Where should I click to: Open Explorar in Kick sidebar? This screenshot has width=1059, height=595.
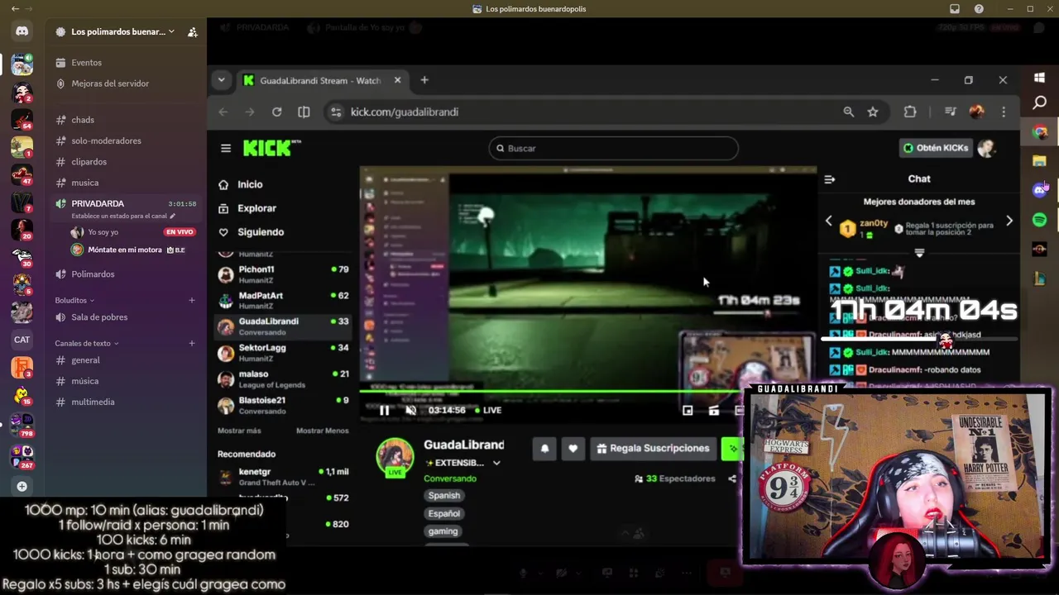click(256, 209)
